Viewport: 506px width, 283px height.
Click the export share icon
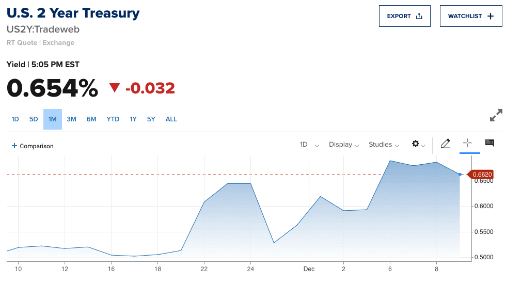(x=419, y=16)
